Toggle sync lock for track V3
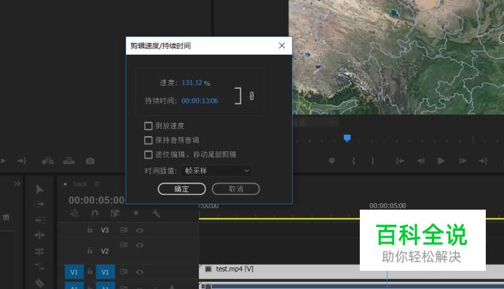The width and height of the screenshot is (504, 289). click(x=123, y=230)
